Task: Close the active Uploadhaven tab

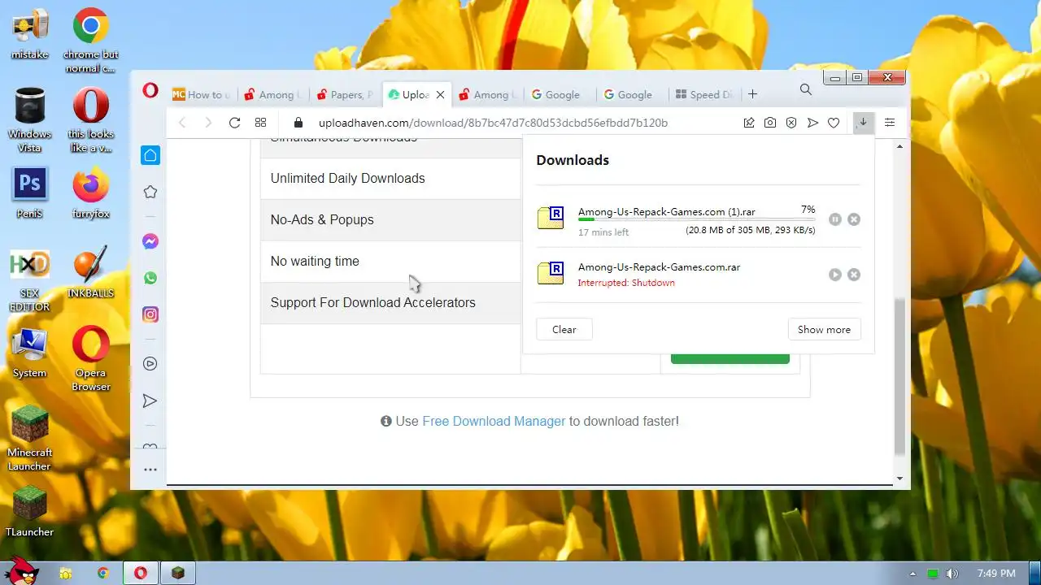Action: [440, 94]
